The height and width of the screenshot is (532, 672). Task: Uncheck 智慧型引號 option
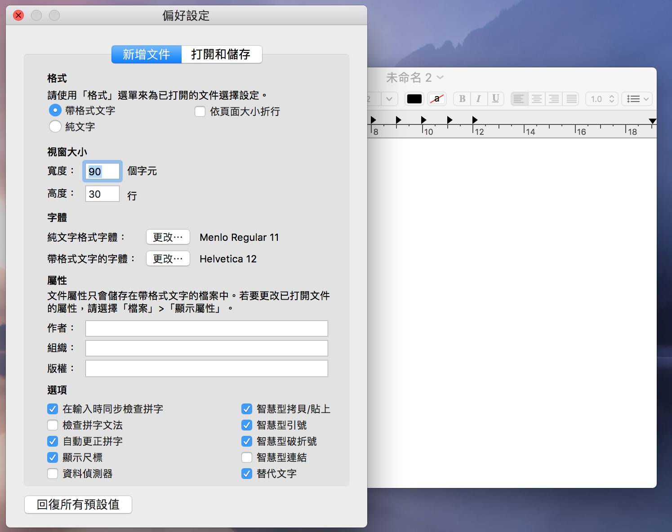point(247,425)
